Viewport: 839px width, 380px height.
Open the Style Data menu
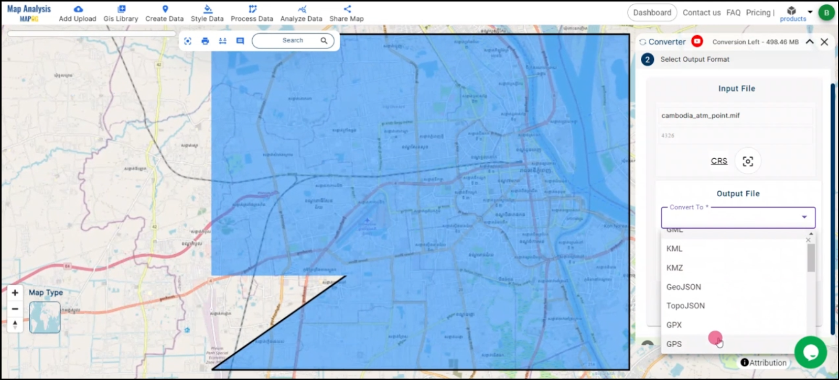[207, 14]
